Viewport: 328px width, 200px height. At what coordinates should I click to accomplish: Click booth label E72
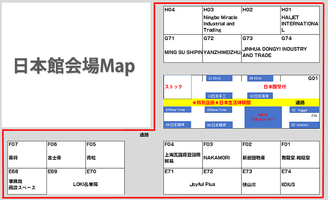(208, 171)
